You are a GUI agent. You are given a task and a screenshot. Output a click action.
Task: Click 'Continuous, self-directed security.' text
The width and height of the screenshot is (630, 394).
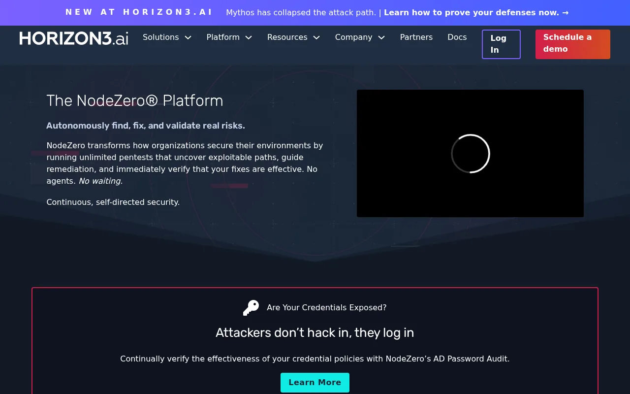pos(113,202)
